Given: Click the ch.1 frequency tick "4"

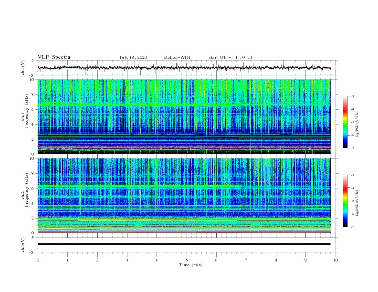Looking at the screenshot, I should pyautogui.click(x=33, y=125).
